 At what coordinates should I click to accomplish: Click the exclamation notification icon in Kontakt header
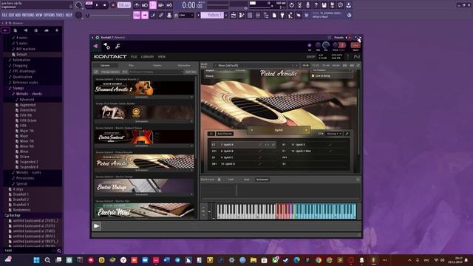[347, 57]
